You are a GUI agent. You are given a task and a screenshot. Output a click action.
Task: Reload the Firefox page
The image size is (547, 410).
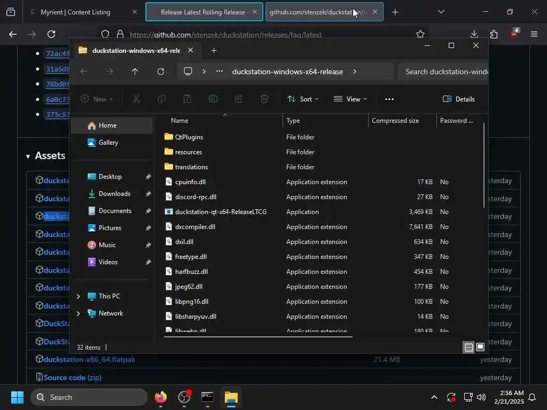point(51,34)
